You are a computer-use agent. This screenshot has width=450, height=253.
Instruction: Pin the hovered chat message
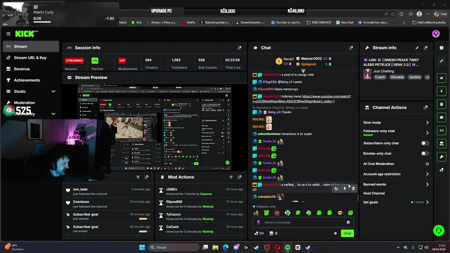pos(345,189)
